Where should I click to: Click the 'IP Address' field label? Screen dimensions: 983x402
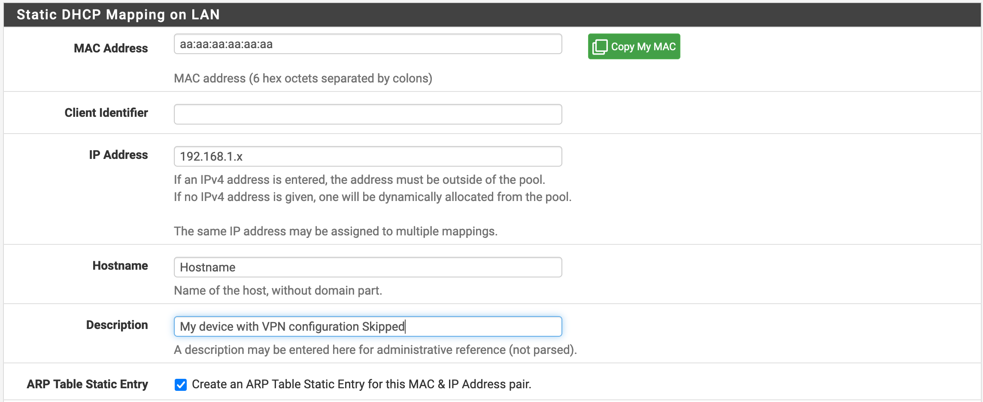pyautogui.click(x=118, y=155)
